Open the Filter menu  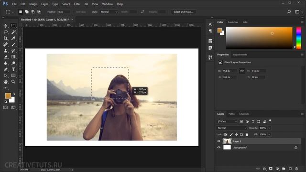coord(77,4)
